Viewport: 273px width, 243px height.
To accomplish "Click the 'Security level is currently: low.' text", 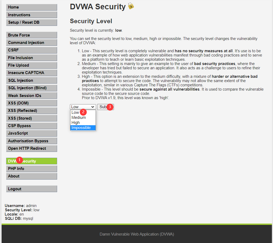I will pyautogui.click(x=96, y=30).
